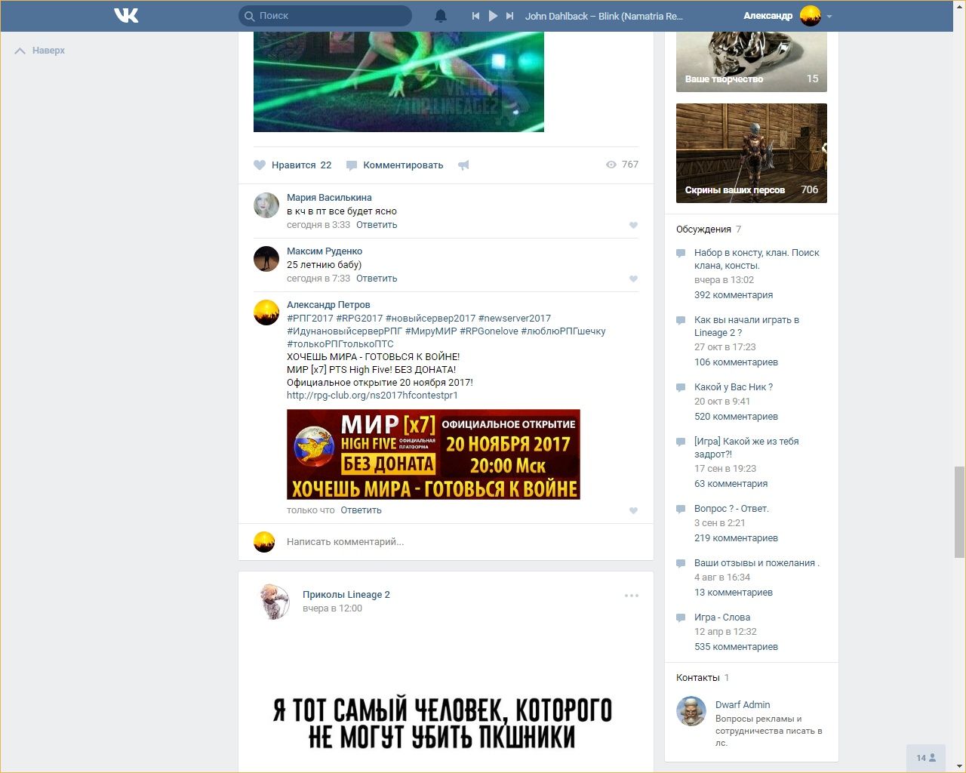
Task: Open discussion Какой у Вас Ник ?
Action: pos(734,387)
